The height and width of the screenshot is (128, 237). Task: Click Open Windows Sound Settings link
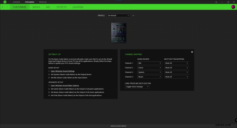click(62, 71)
